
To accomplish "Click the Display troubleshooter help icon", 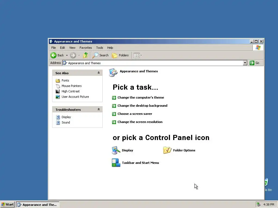I will 58,117.
